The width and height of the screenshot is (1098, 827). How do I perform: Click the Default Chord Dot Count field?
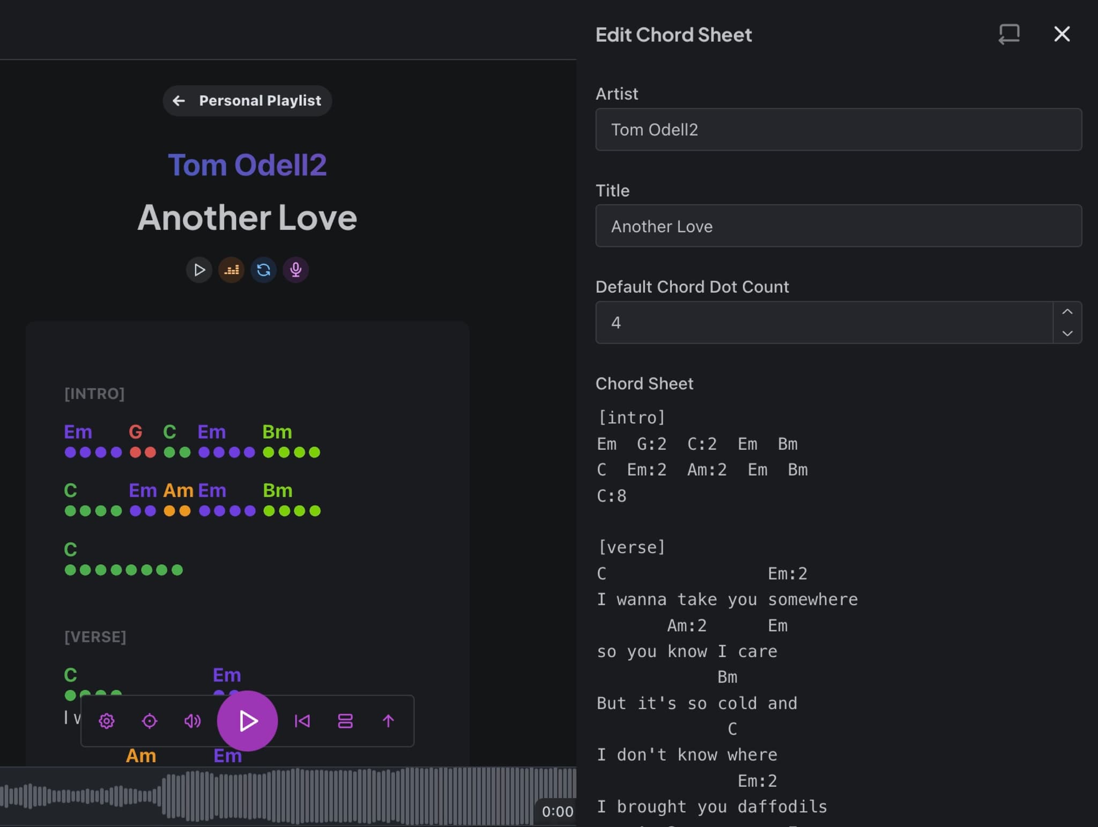pos(824,322)
